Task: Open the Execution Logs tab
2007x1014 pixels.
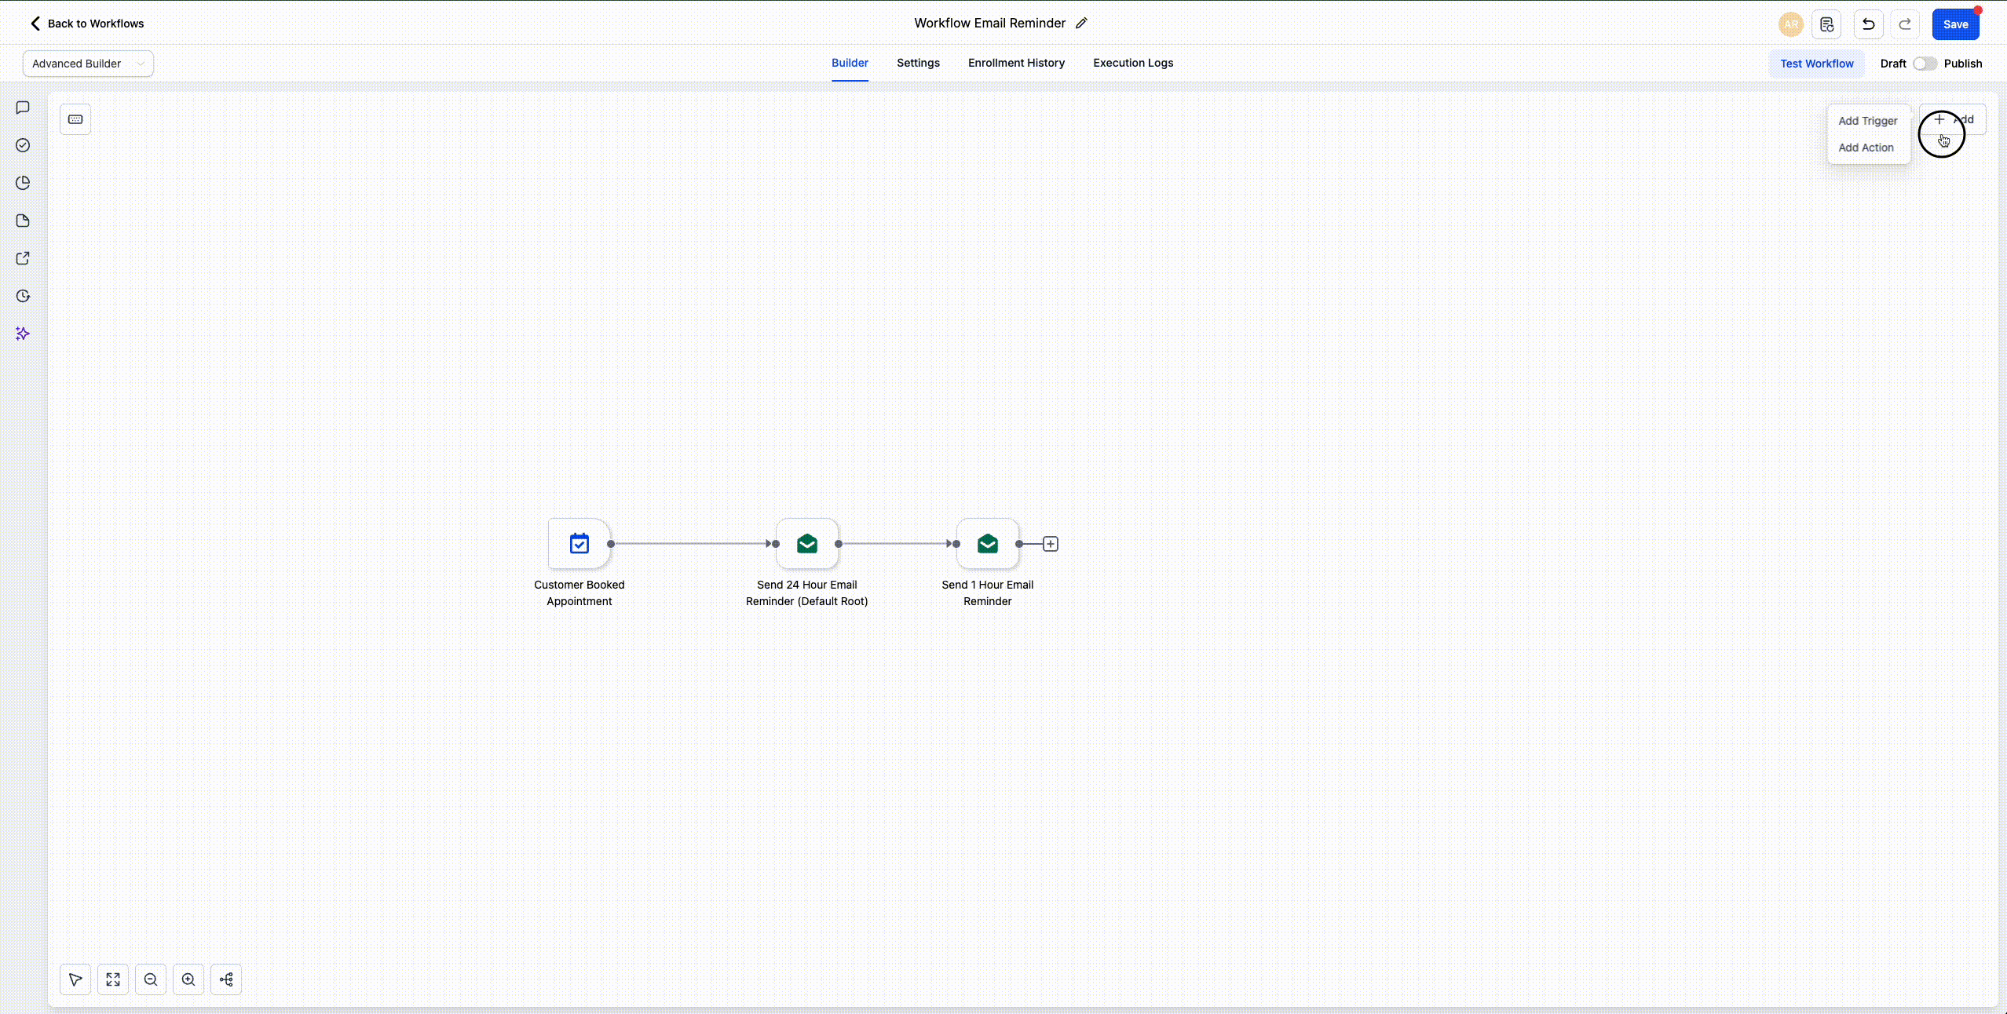Action: point(1132,64)
